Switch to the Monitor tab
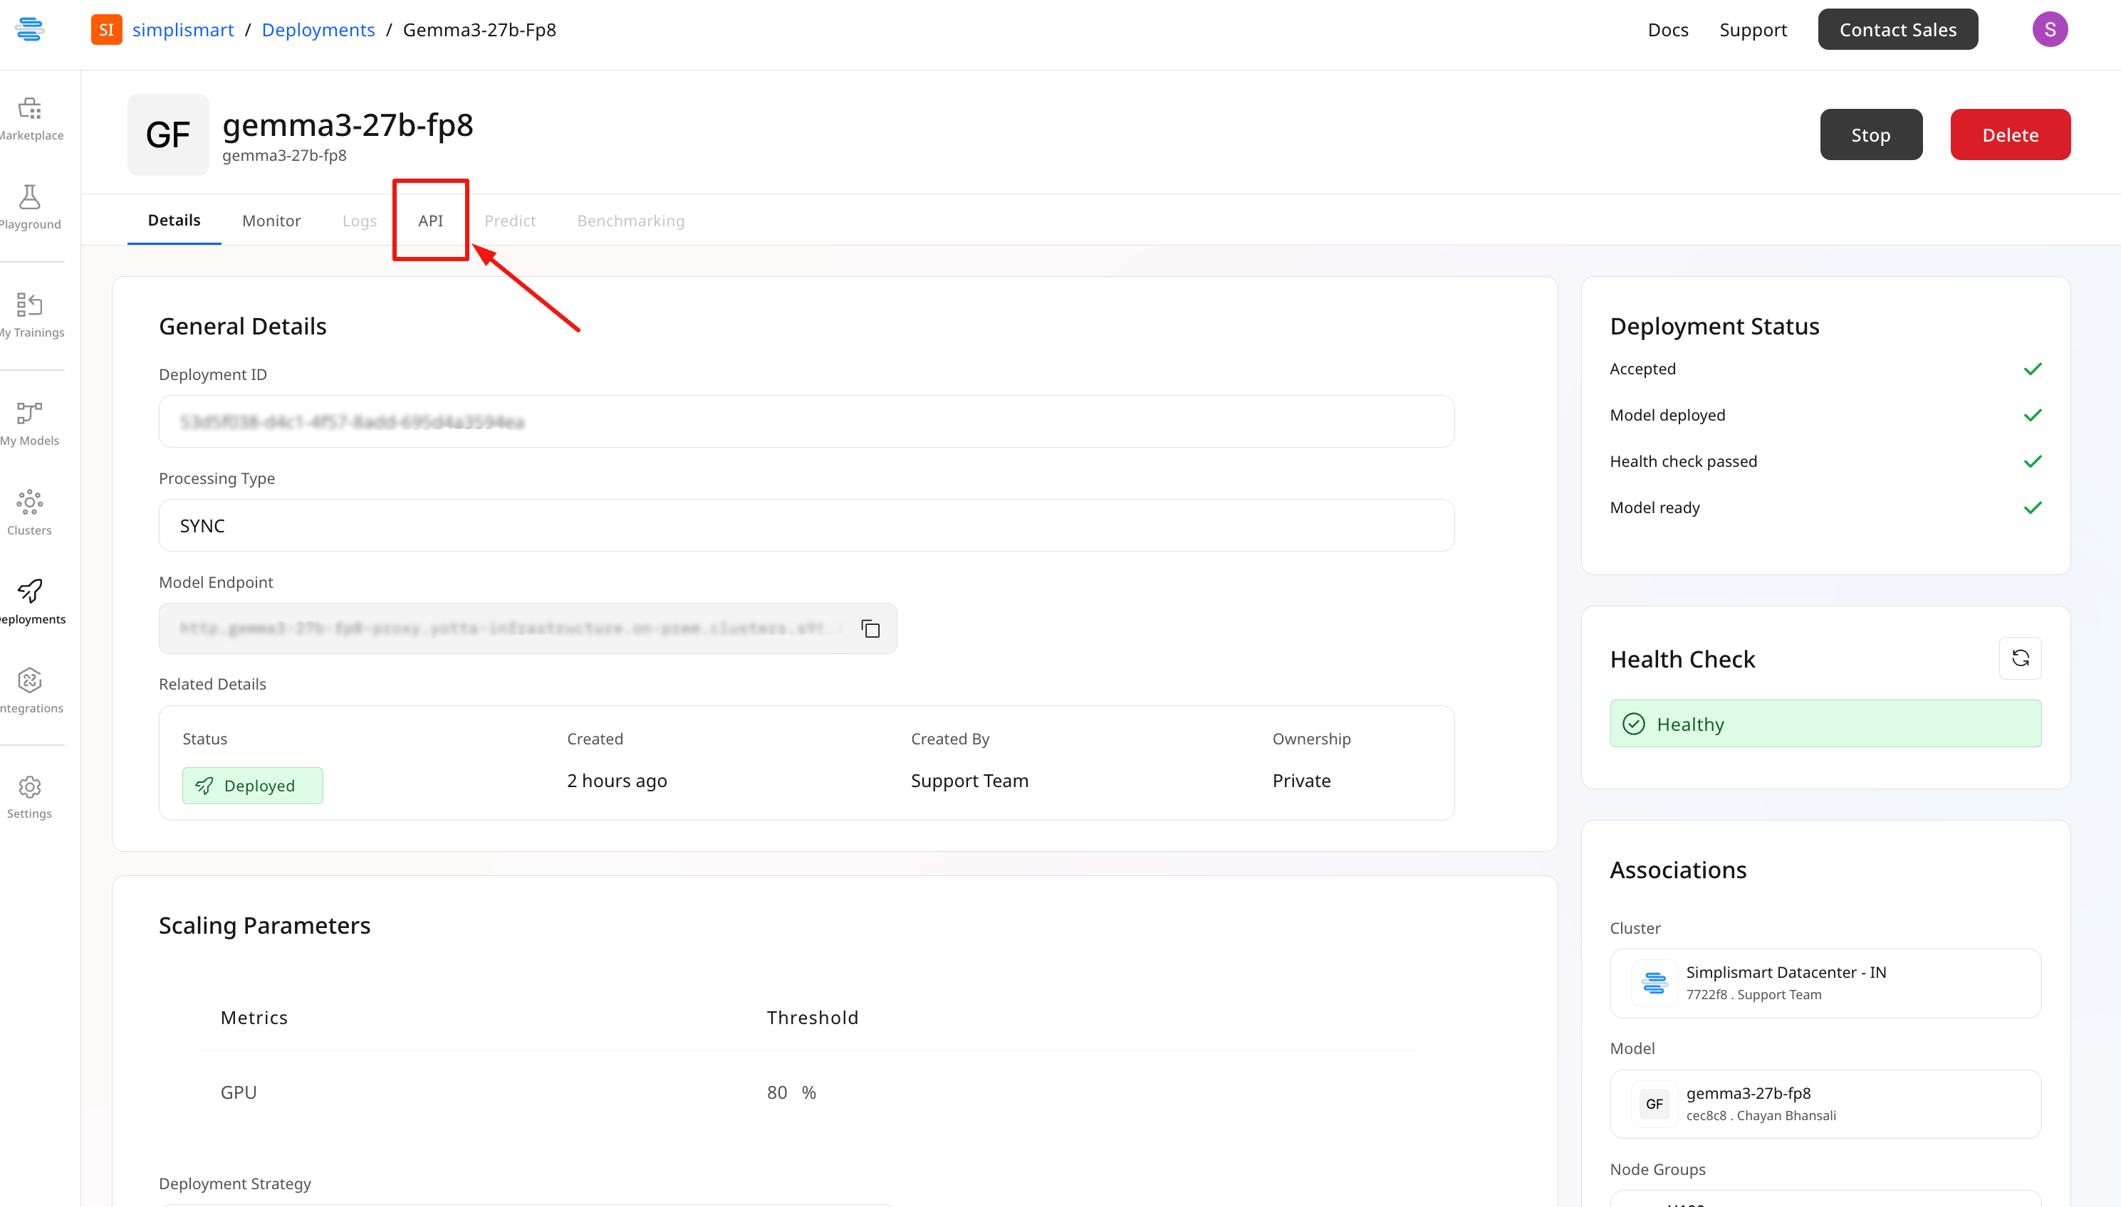 point(271,221)
